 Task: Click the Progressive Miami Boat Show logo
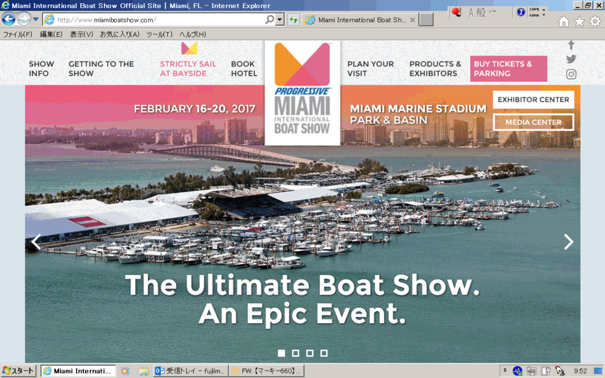coord(302,93)
